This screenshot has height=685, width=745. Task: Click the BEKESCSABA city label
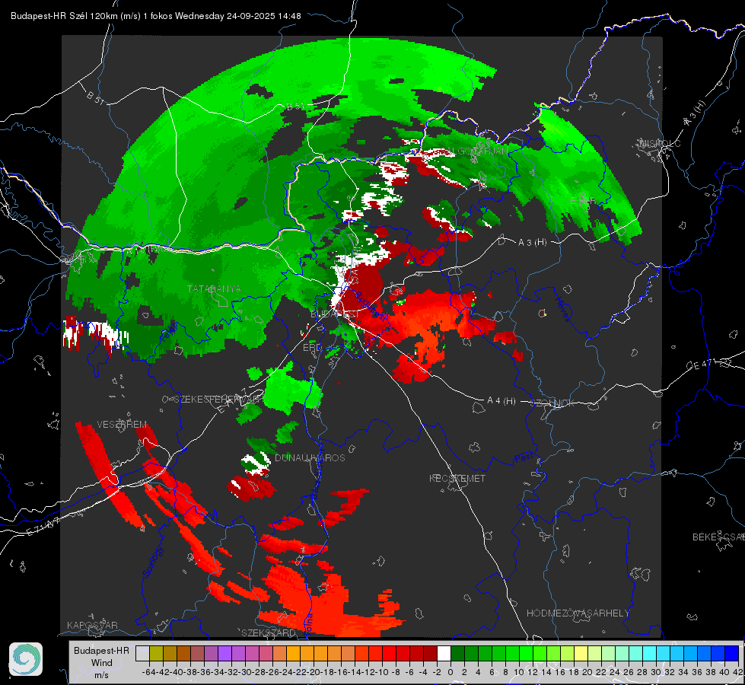click(x=718, y=537)
